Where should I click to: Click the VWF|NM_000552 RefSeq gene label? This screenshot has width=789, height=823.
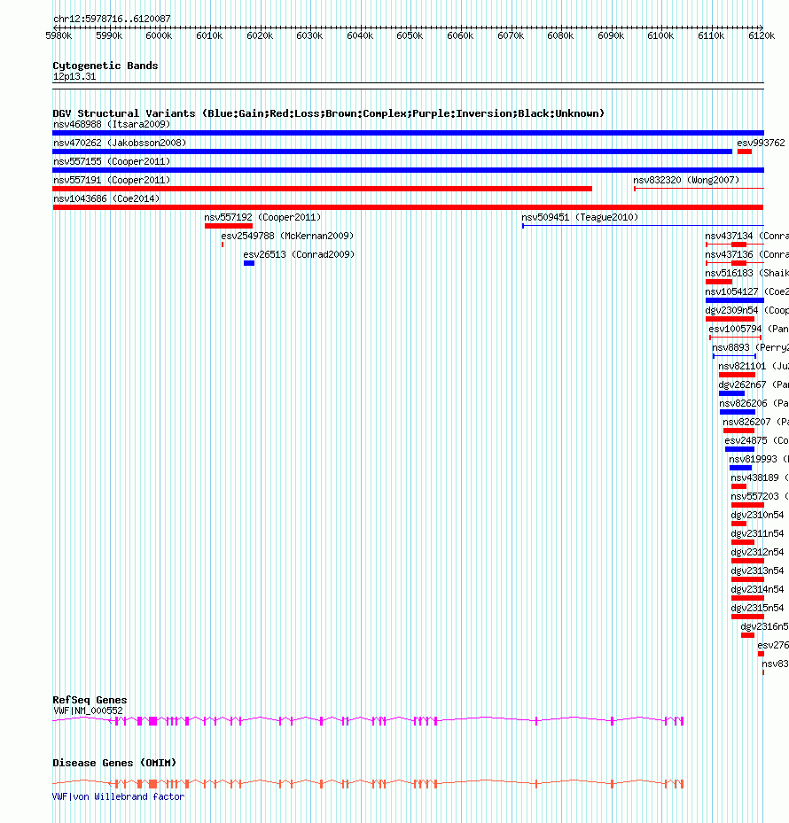click(x=89, y=711)
